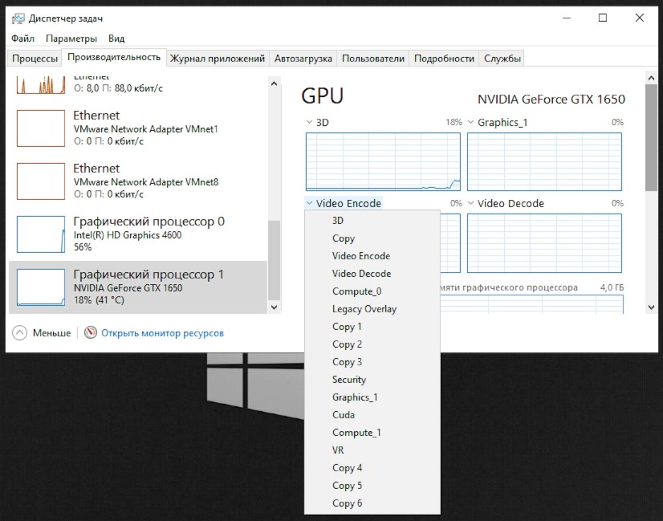The height and width of the screenshot is (521, 663).
Task: Close the Диспетчер задач window
Action: [639, 18]
